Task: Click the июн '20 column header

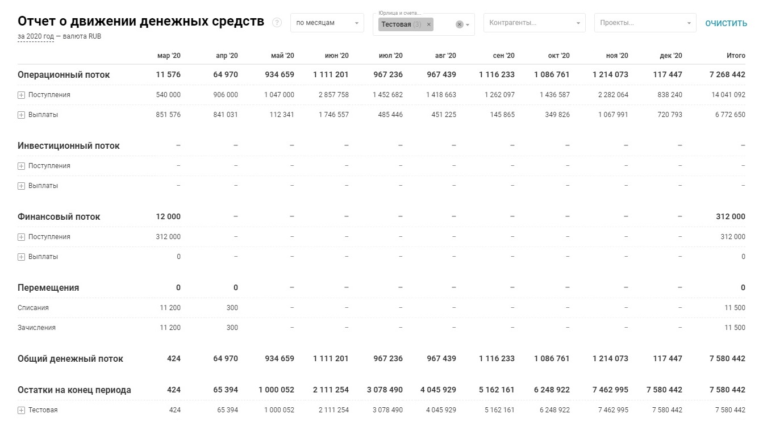Action: (336, 56)
